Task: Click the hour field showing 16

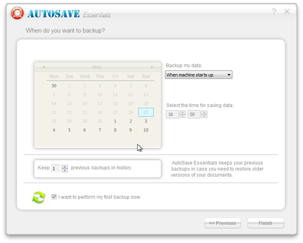Action: (172, 114)
